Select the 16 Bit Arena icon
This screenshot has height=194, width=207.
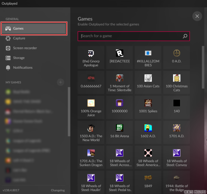click(120, 128)
